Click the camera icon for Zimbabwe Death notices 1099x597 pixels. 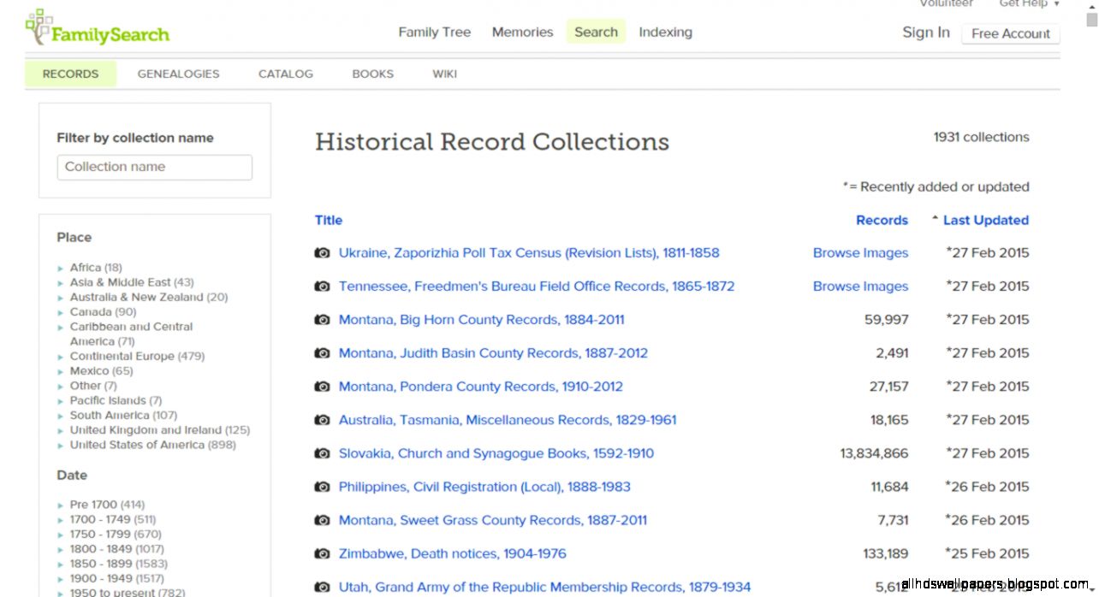click(x=322, y=553)
